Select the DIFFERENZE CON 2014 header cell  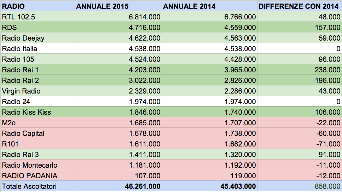299,6
